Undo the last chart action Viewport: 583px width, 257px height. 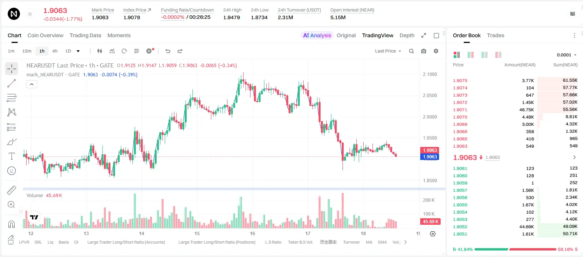[168, 51]
